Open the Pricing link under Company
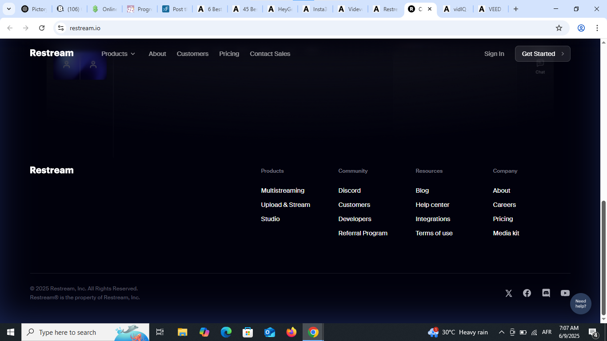This screenshot has width=607, height=341. click(x=503, y=219)
